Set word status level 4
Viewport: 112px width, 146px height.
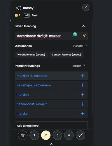click(69, 135)
